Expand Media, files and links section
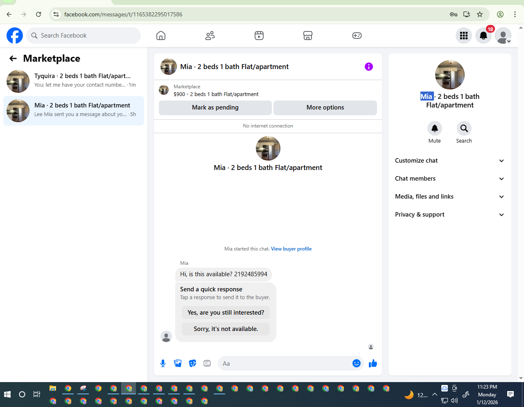 449,197
